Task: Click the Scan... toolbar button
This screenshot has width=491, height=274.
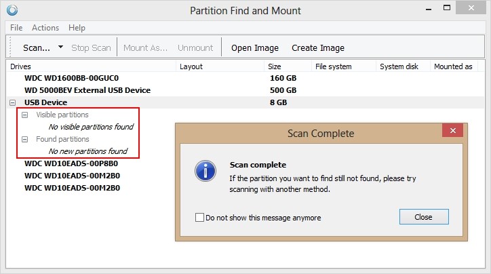Action: coord(37,48)
